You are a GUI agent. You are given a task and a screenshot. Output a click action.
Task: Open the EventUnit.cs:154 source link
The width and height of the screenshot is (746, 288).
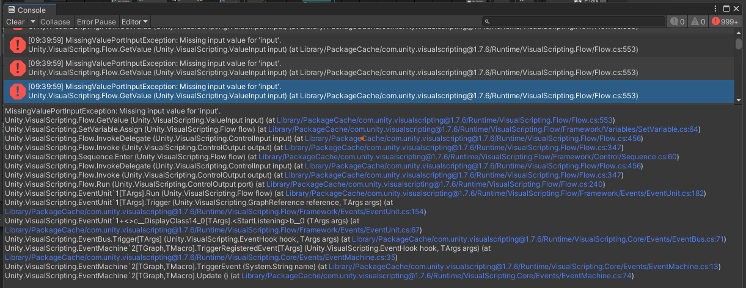coord(215,212)
